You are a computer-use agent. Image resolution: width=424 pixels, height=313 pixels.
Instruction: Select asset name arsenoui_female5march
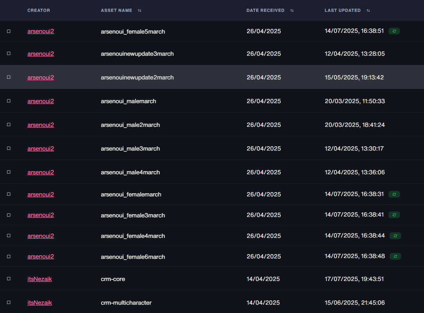point(133,31)
